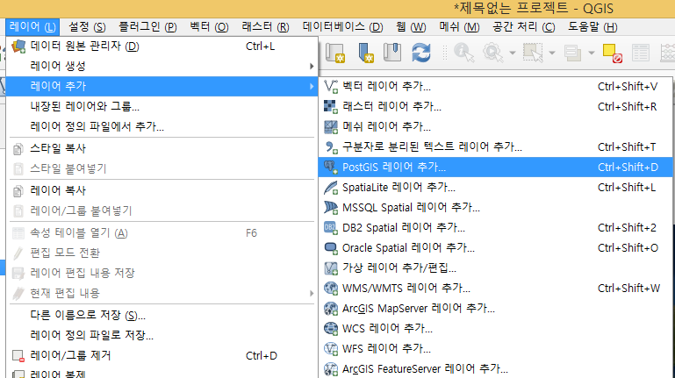Click ArcGIS MapServer 레이어 추가 entry
Screen dimensions: 675x378
click(x=496, y=309)
